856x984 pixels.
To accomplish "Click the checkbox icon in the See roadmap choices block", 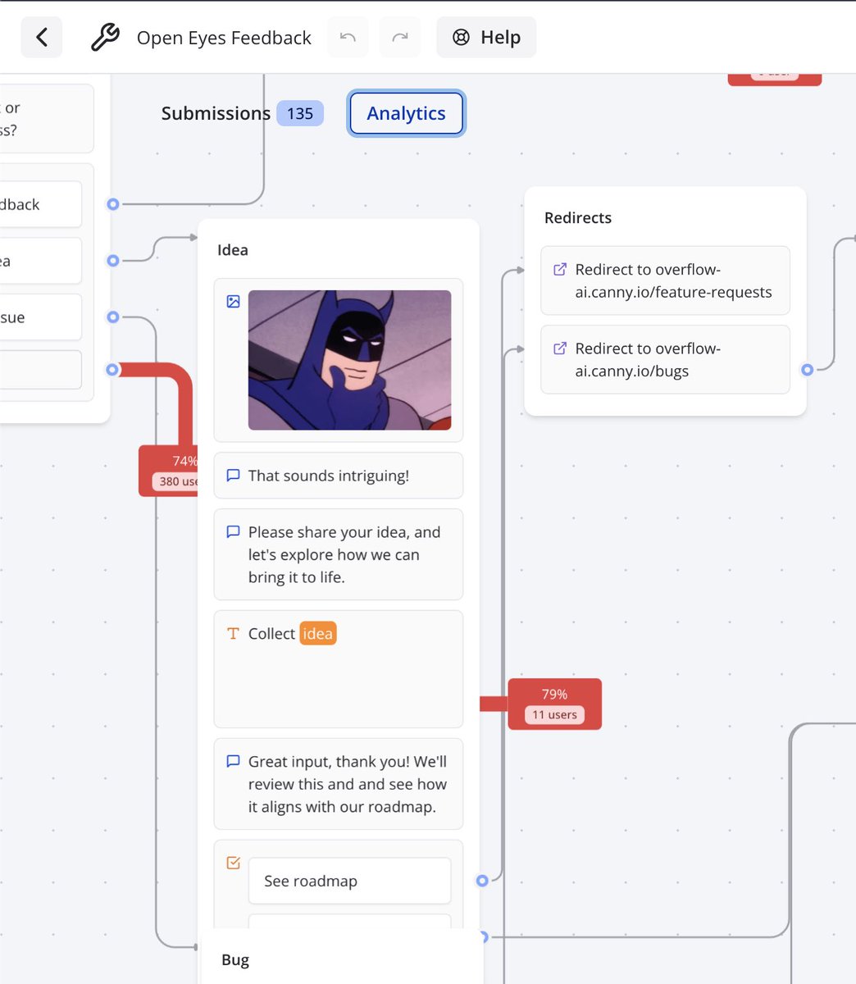I will pyautogui.click(x=233, y=863).
